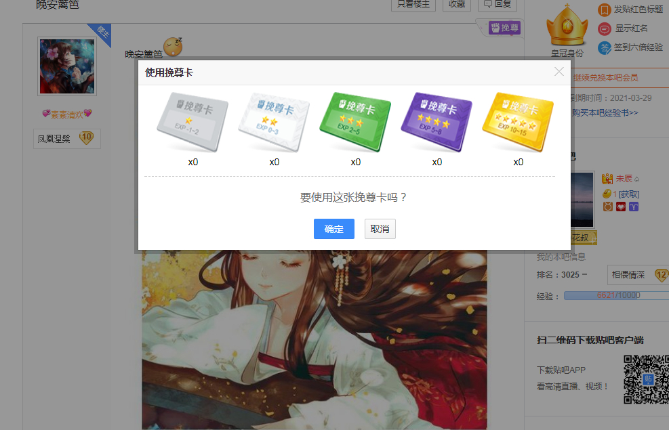The image size is (669, 430).
Task: Open the poster's avatar thumbnail
Action: (x=67, y=66)
